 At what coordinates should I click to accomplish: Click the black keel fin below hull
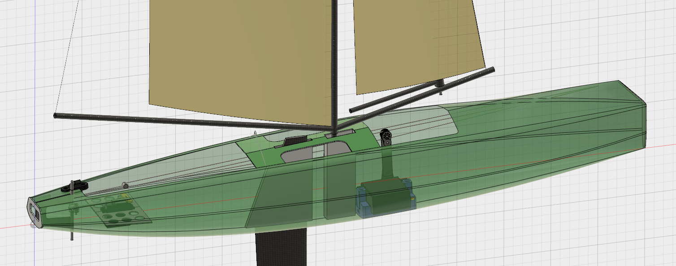pyautogui.click(x=280, y=249)
